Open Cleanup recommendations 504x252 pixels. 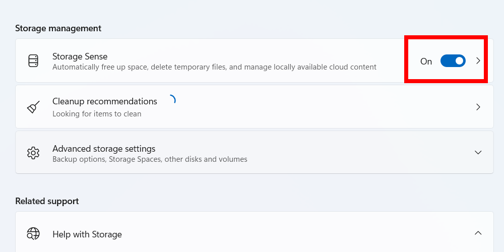pos(105,101)
